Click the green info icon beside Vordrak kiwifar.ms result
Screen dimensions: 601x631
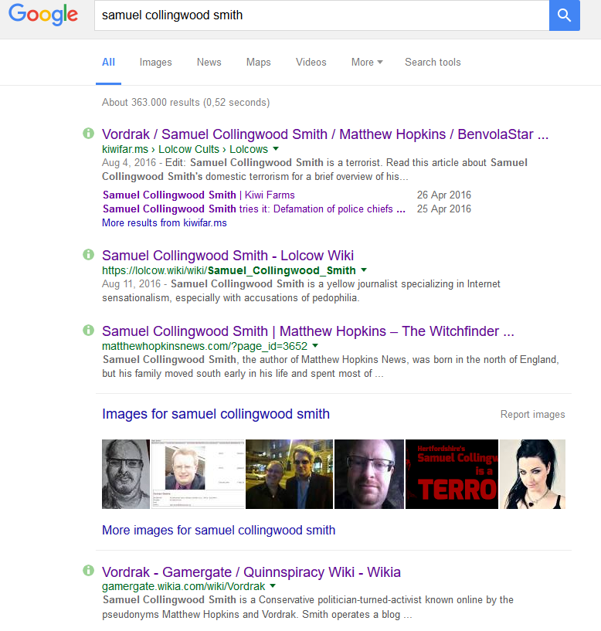(88, 133)
